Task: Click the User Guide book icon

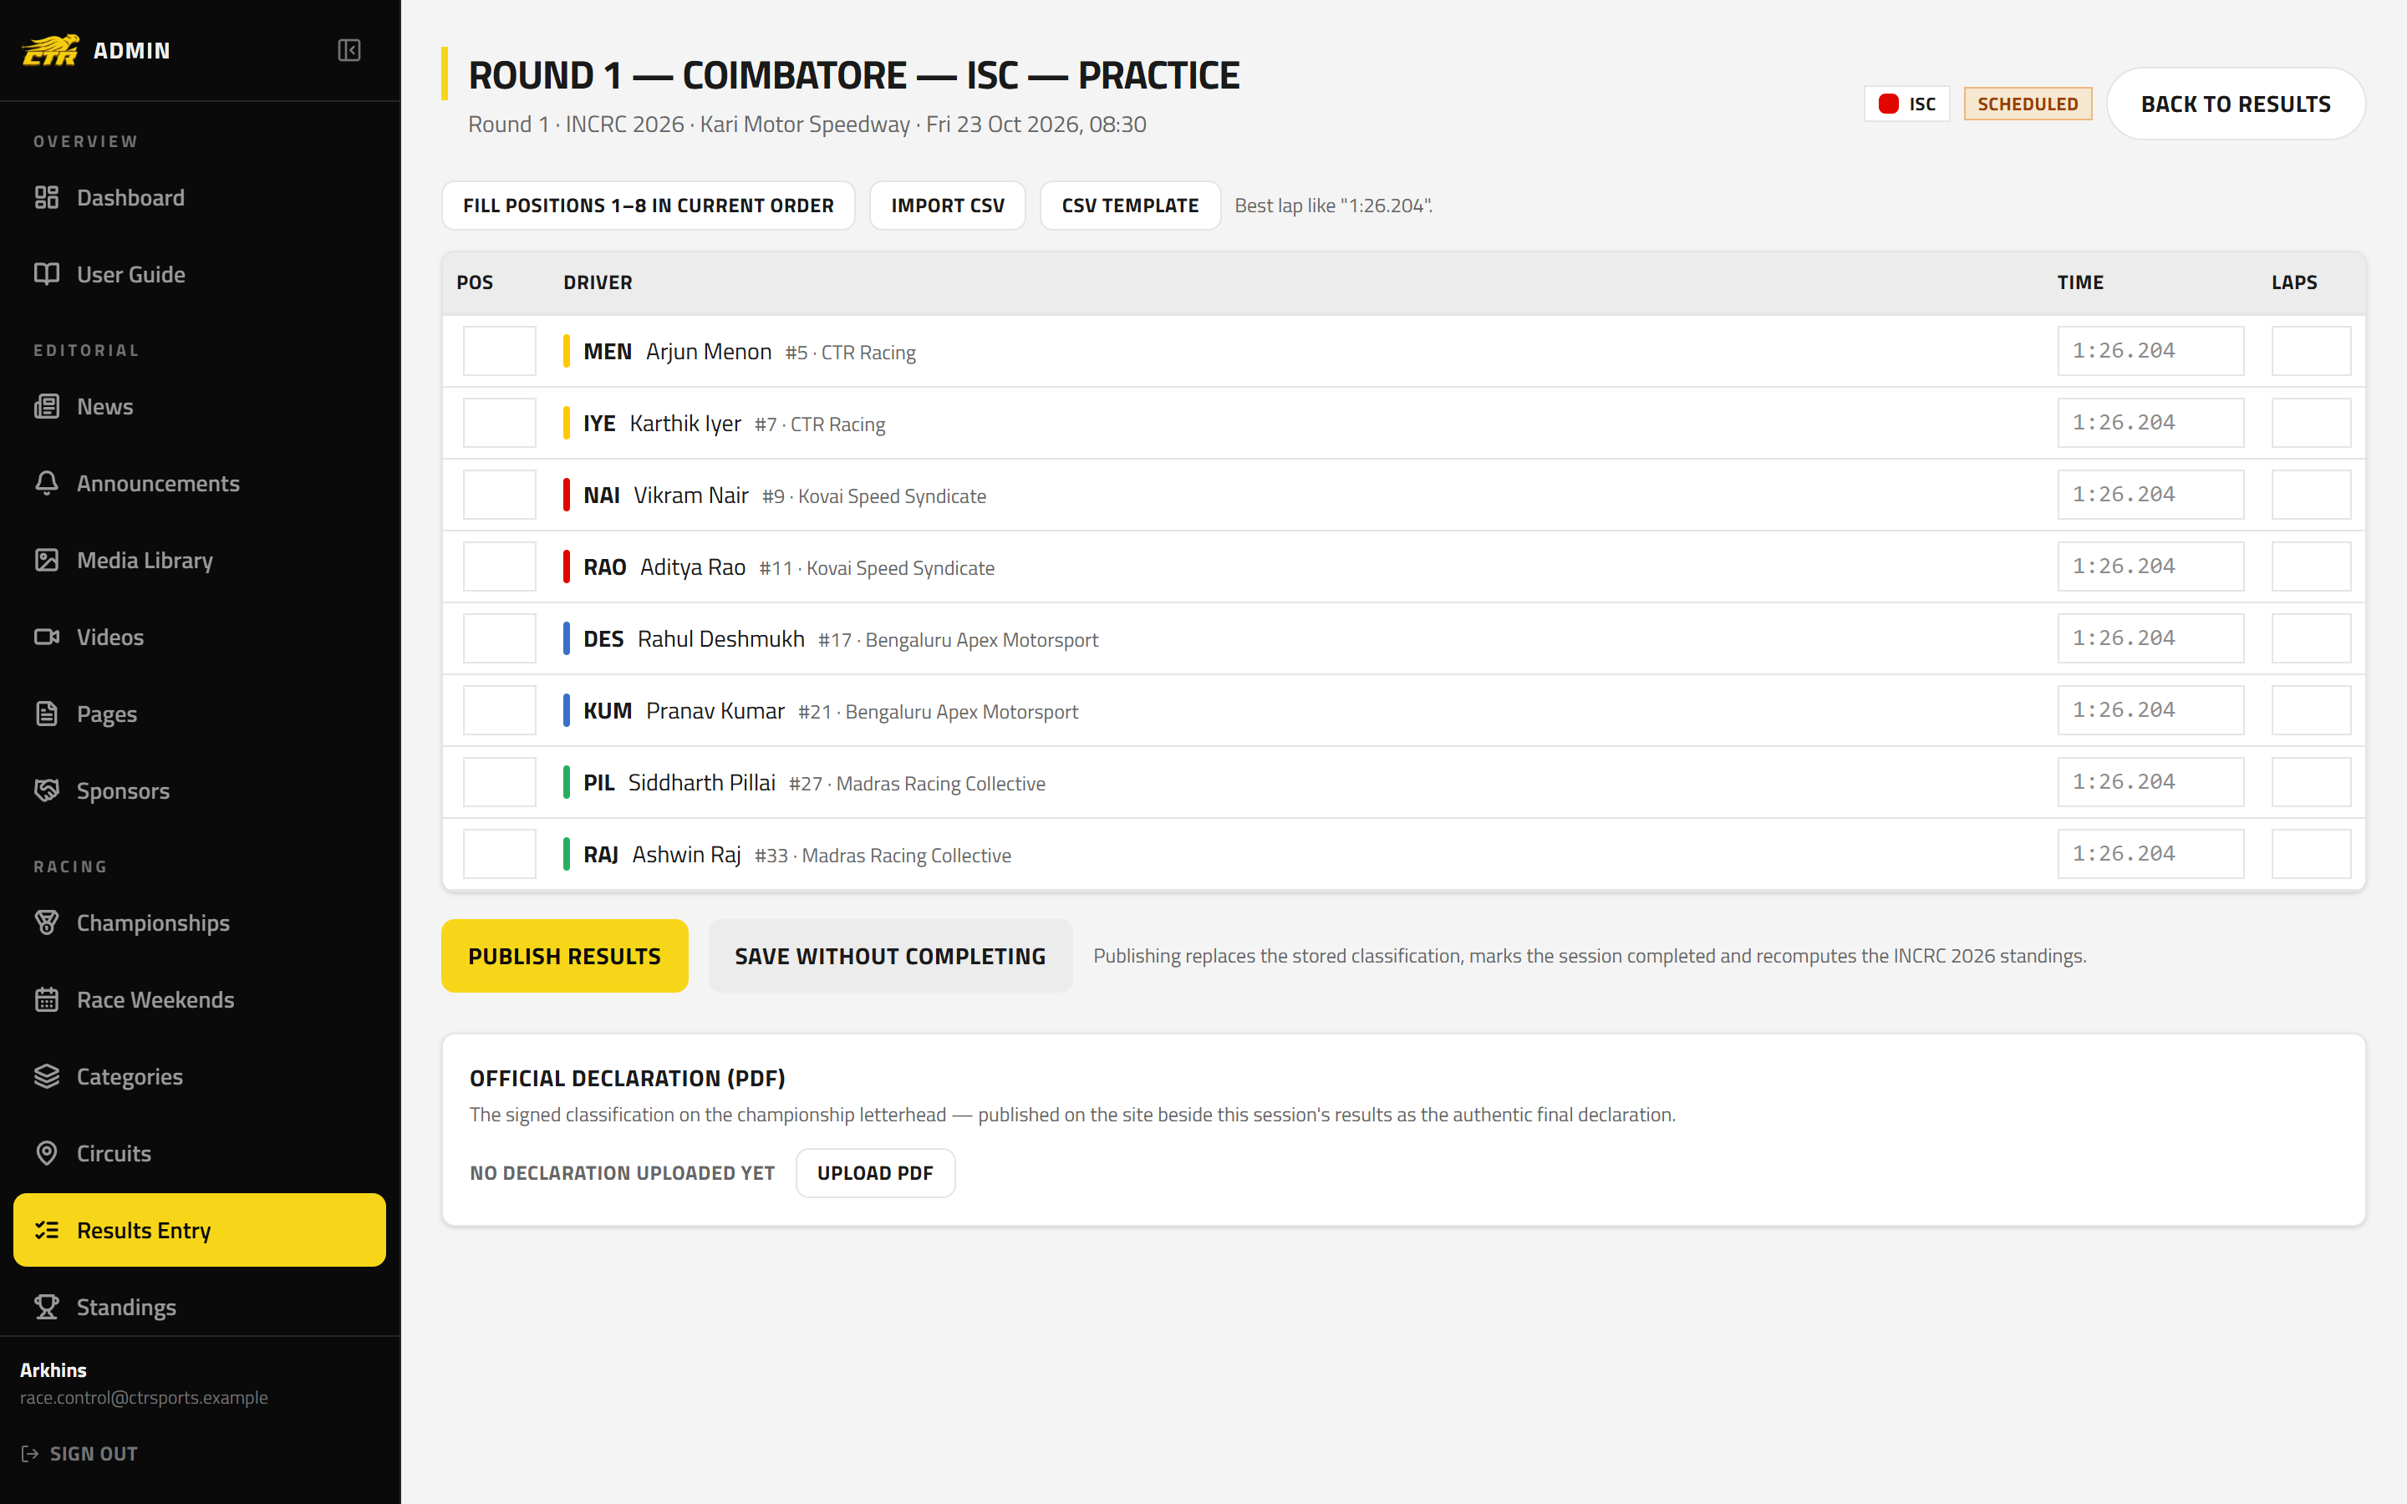Action: (x=47, y=273)
